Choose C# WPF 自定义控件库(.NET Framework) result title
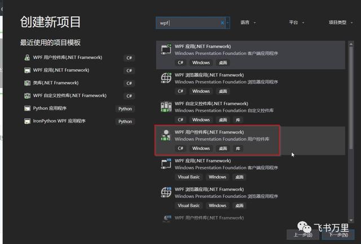The height and width of the screenshot is (244, 361). (212, 103)
